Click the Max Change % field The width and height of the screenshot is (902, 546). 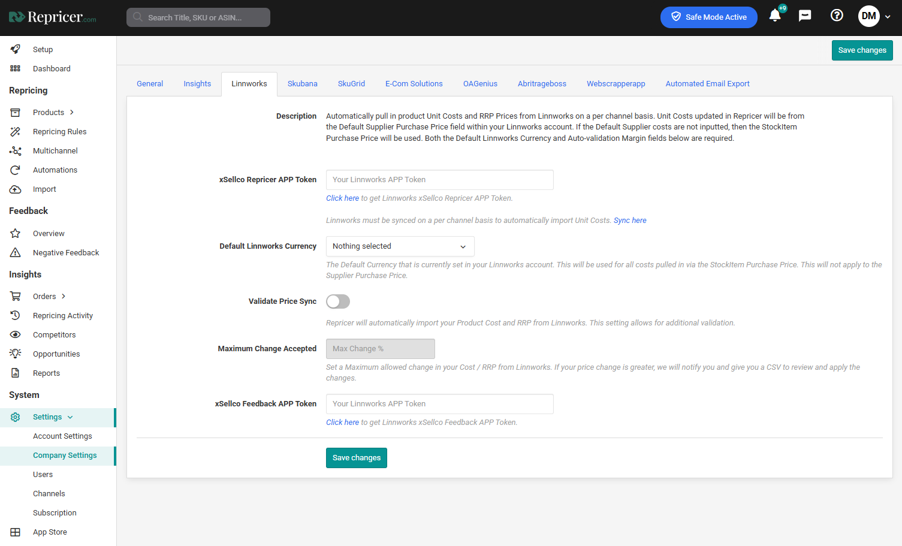point(381,349)
